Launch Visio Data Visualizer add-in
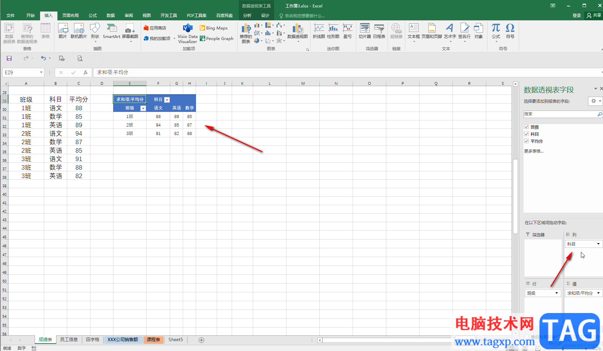The width and height of the screenshot is (603, 351). point(188,34)
